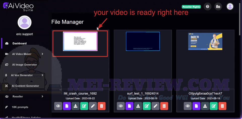This screenshot has height=119, width=242.
Task: Click the AiVideo Suite logo
Action: (18, 7)
